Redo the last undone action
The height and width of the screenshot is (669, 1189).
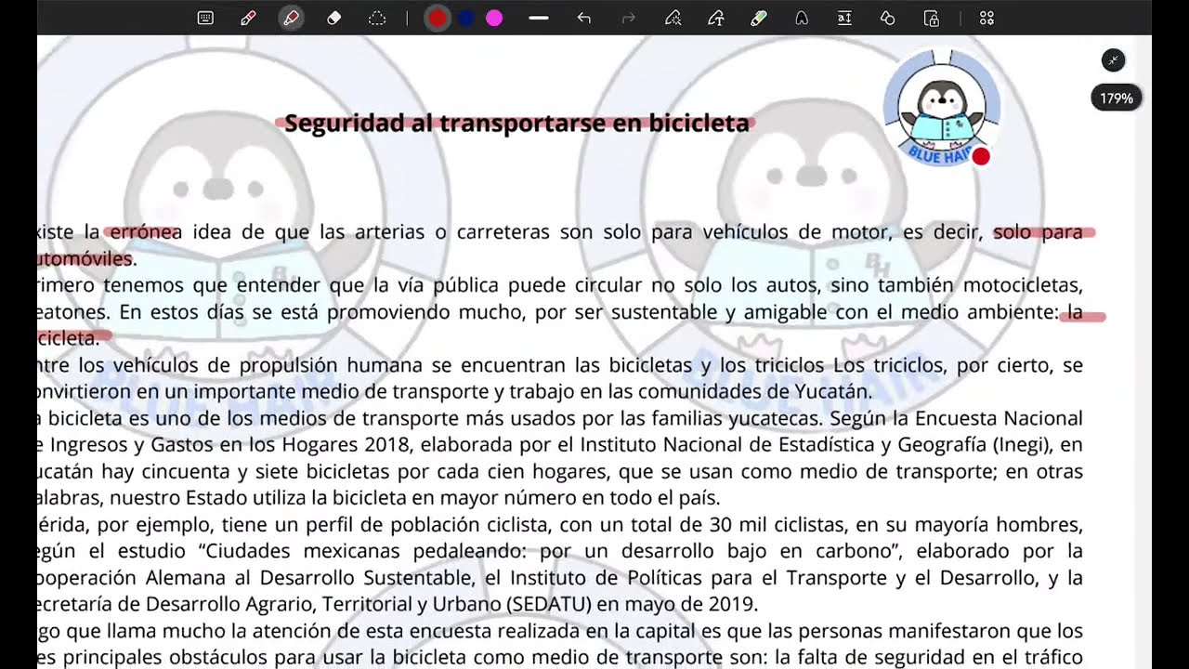click(x=629, y=18)
